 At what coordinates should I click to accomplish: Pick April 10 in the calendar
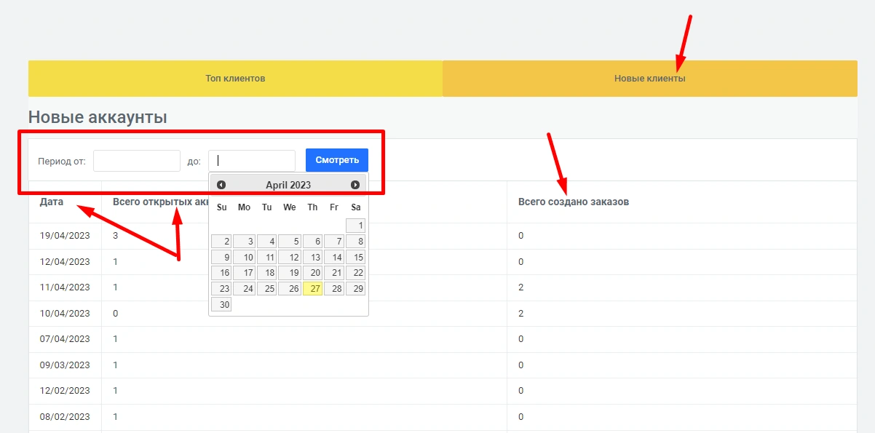click(244, 257)
